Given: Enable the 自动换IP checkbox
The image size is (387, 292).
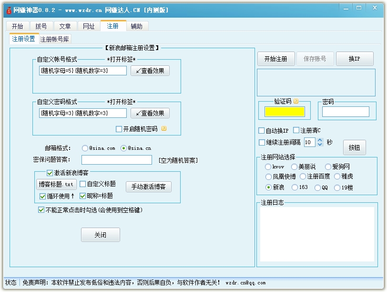Looking at the screenshot, I should [262, 131].
